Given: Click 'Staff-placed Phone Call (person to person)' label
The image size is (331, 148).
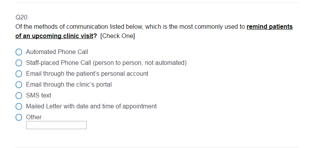Looking at the screenshot, I should click(106, 63).
